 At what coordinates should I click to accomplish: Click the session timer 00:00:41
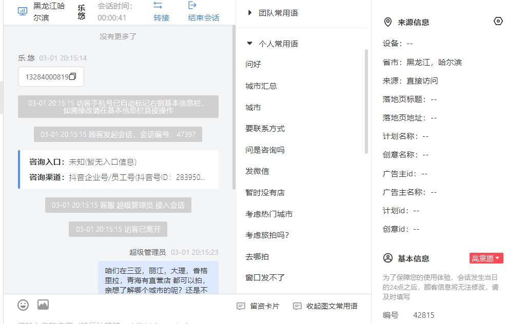point(112,18)
